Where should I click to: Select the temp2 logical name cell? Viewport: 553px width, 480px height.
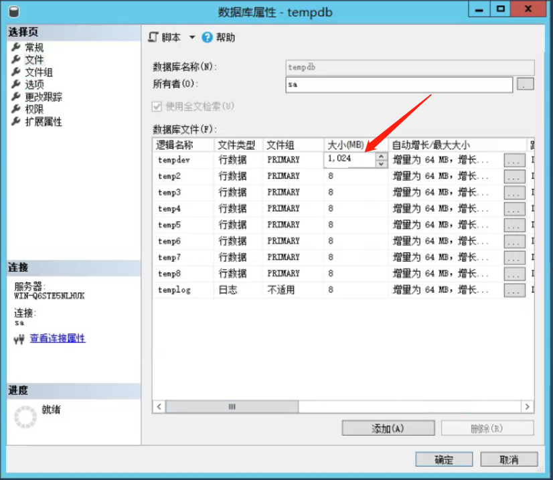[x=183, y=176]
